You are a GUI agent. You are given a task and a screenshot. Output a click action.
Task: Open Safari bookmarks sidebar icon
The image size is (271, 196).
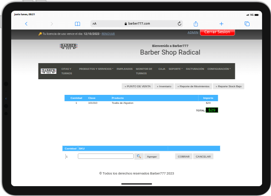tap(77, 24)
